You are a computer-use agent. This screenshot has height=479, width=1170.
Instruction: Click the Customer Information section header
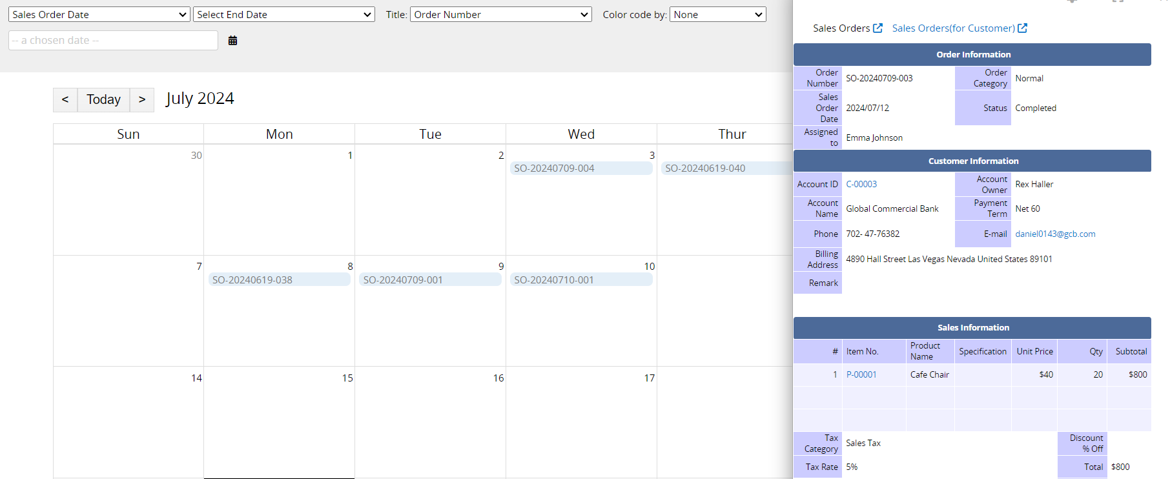point(972,161)
